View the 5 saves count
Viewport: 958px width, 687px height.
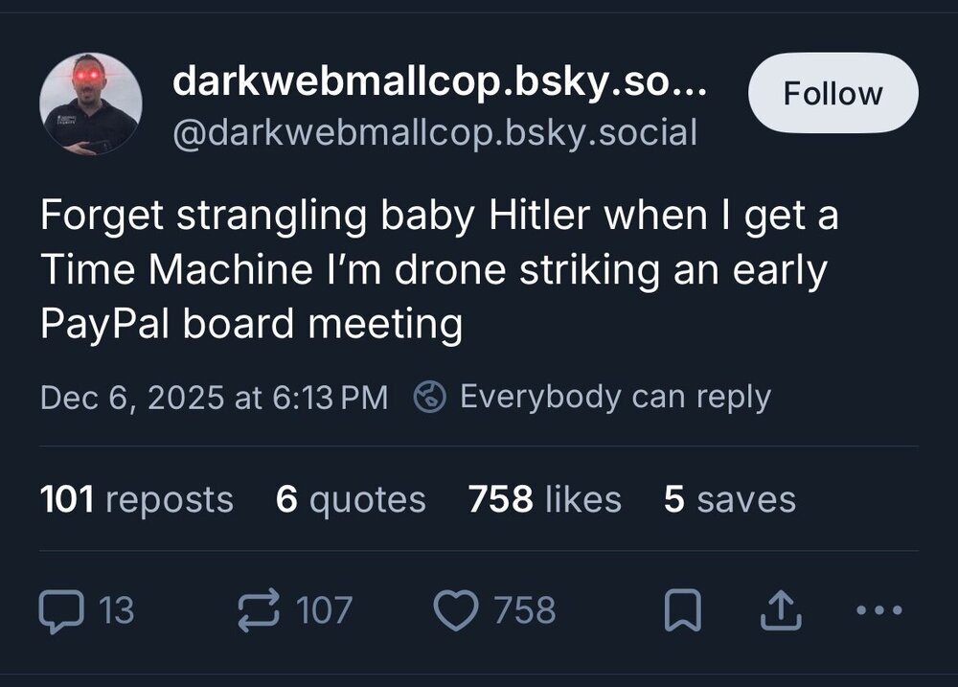(729, 499)
